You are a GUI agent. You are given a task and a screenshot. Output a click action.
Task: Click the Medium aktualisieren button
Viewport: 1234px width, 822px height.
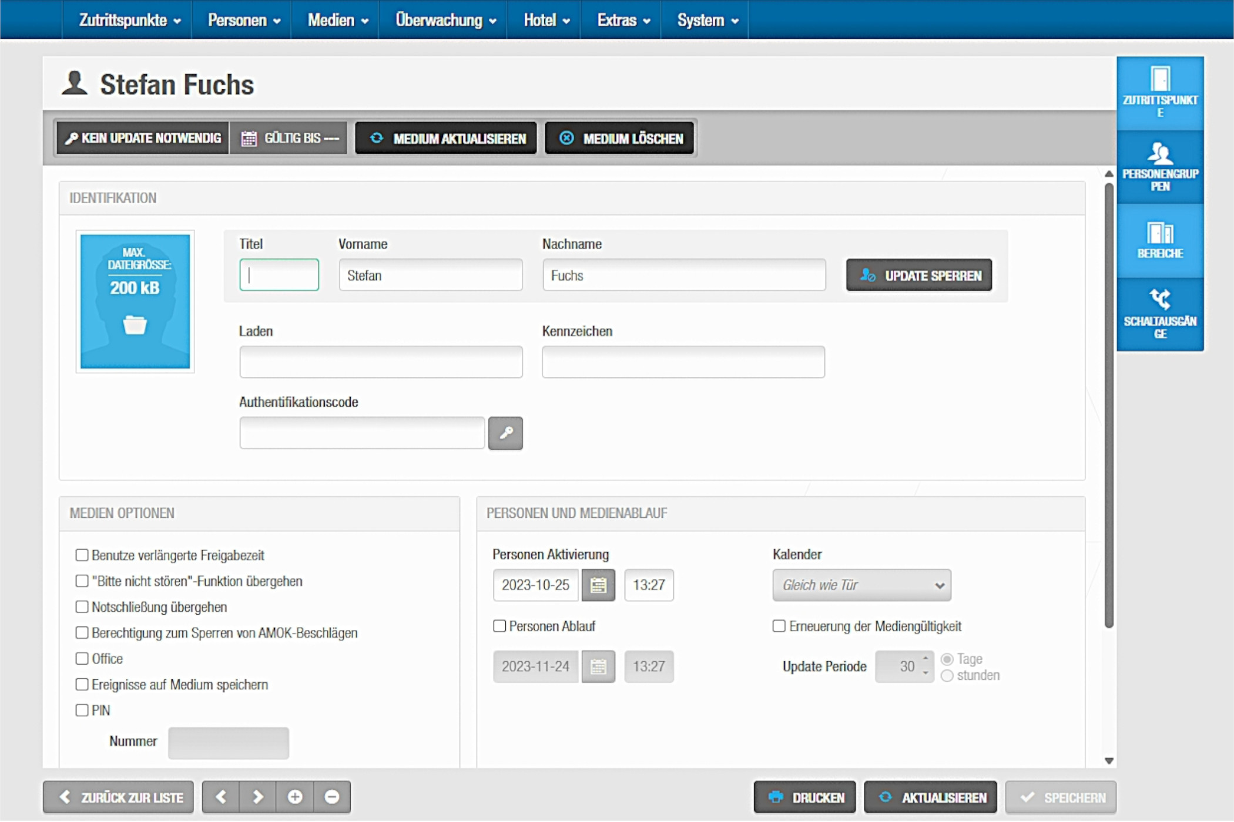coord(447,139)
